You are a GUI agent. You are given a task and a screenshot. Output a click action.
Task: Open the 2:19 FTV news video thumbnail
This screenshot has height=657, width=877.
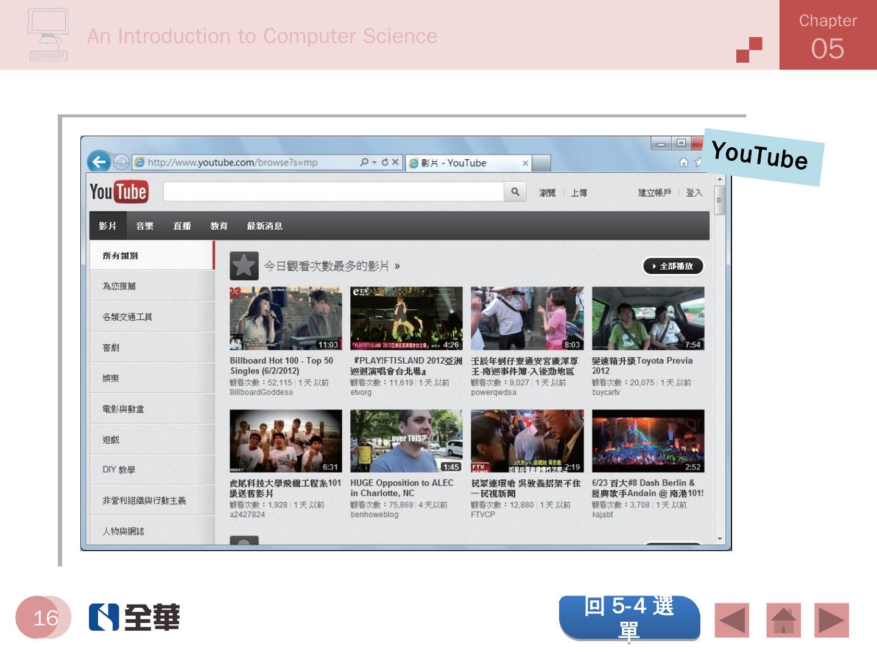[x=527, y=441]
